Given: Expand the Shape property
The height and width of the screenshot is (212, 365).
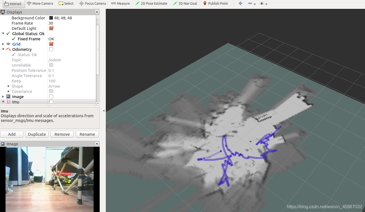Looking at the screenshot, I should [x=9, y=86].
